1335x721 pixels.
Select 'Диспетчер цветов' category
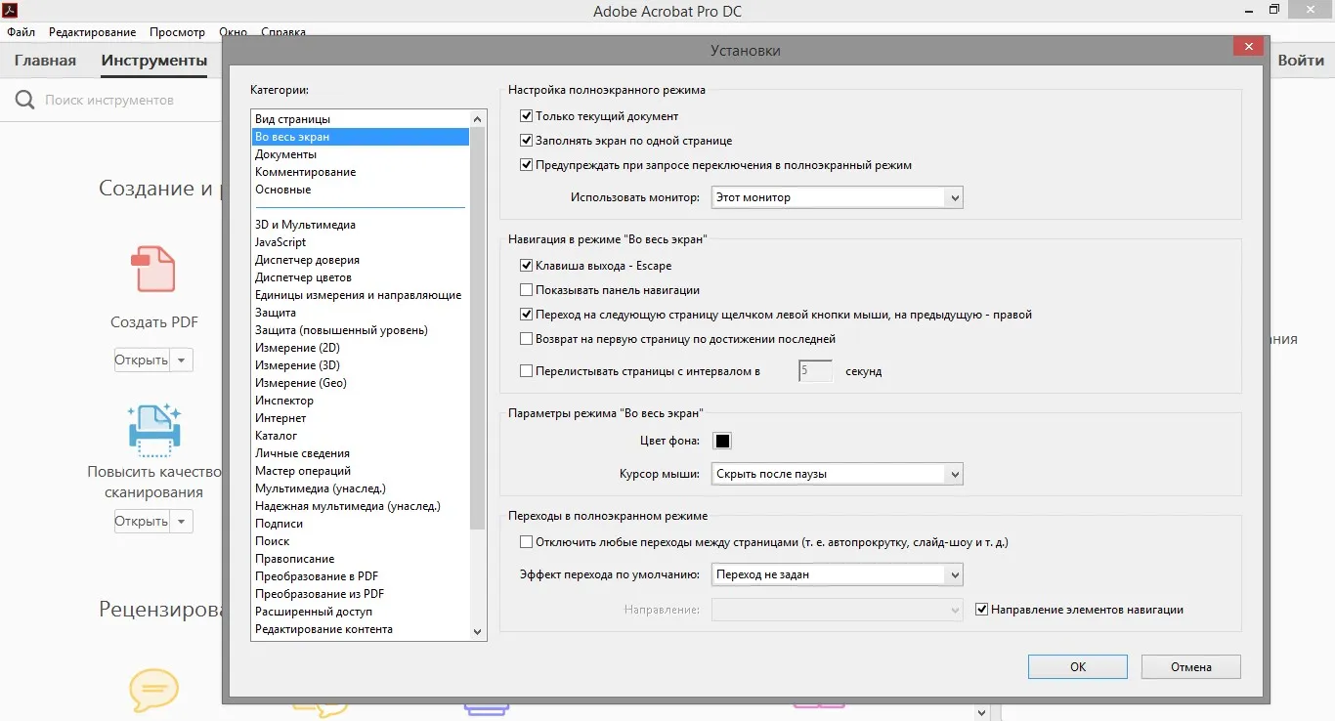point(361,277)
